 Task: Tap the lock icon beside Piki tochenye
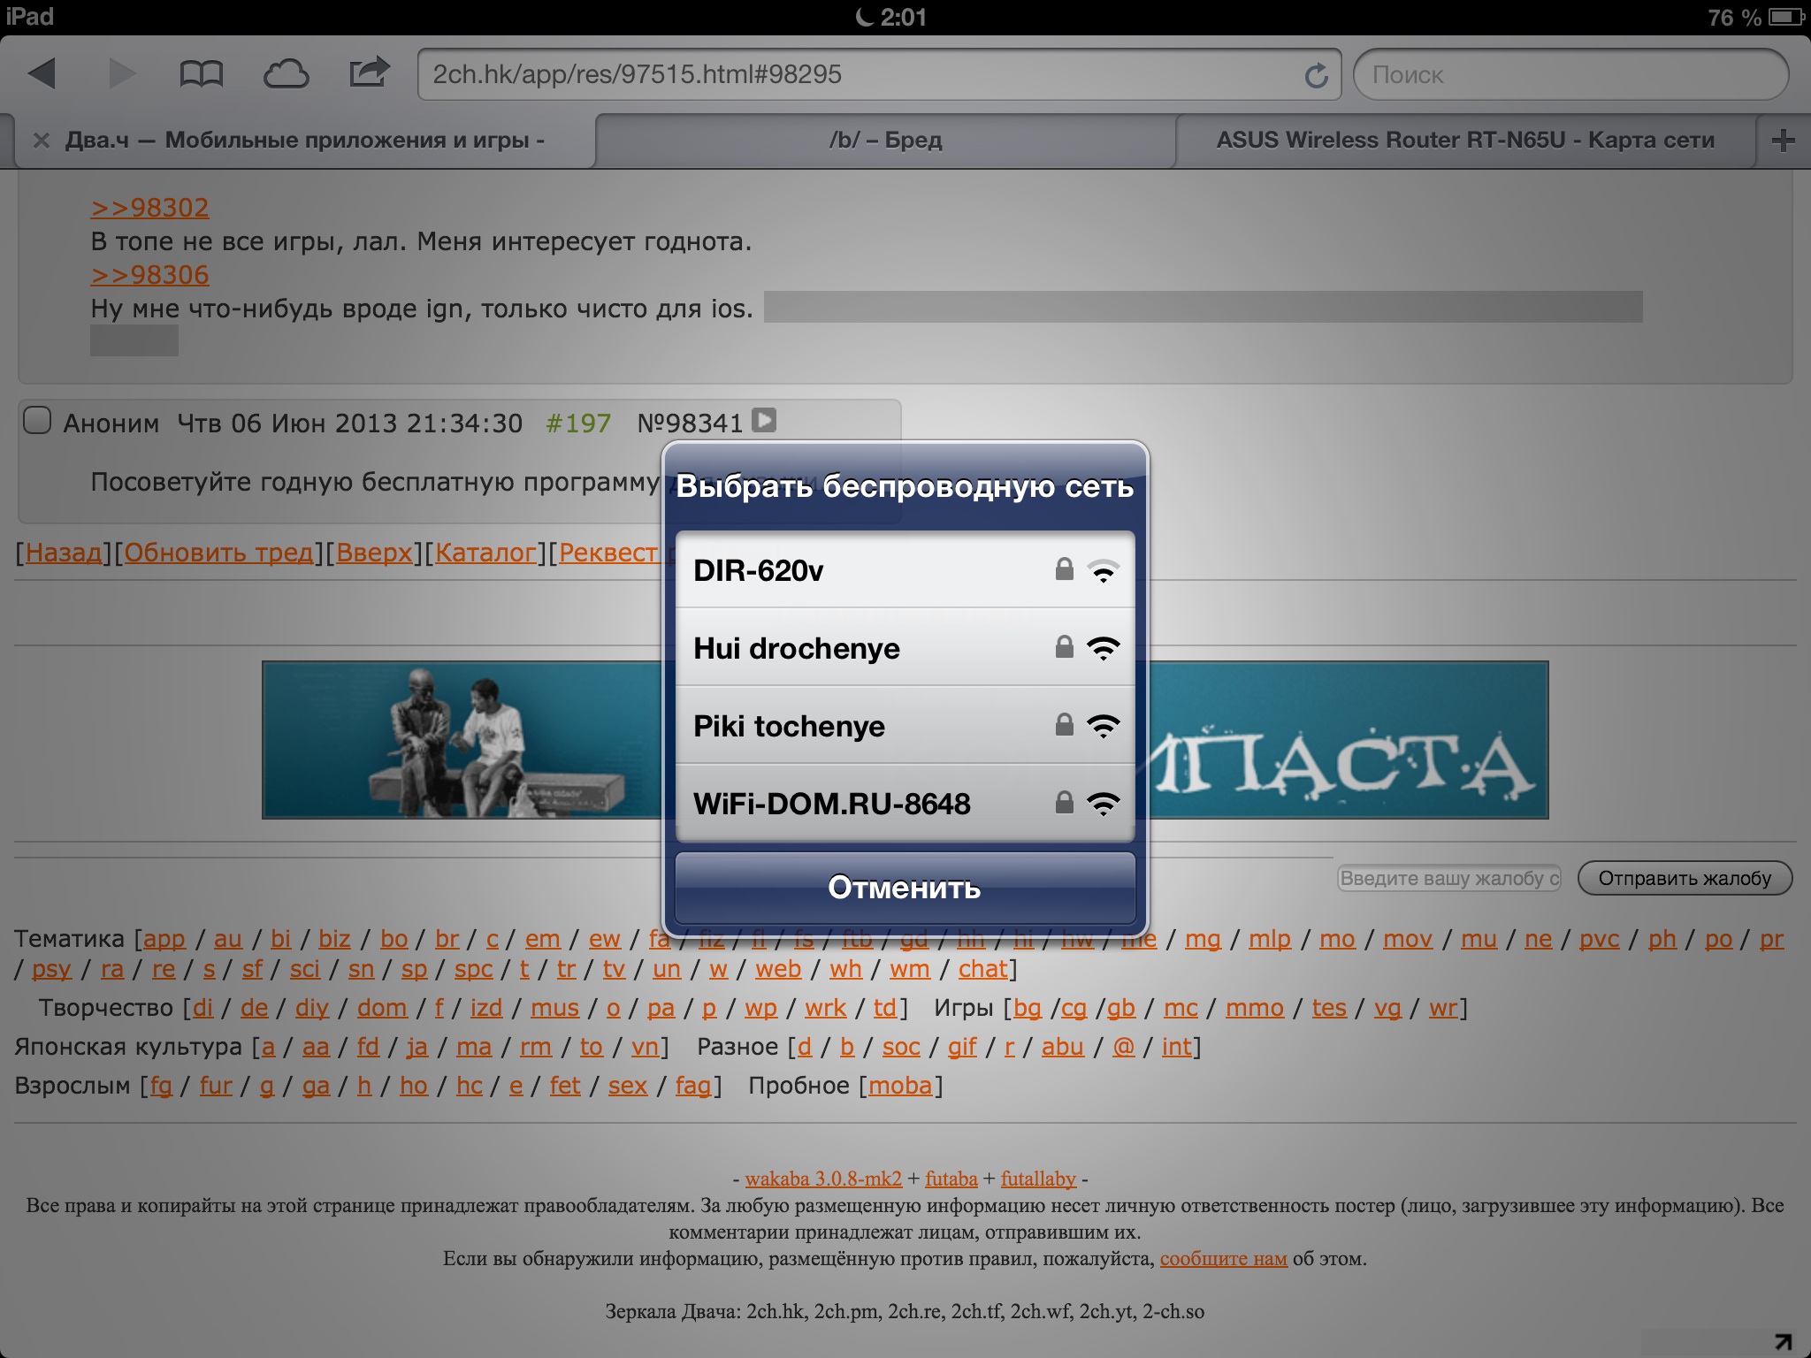coord(1065,724)
